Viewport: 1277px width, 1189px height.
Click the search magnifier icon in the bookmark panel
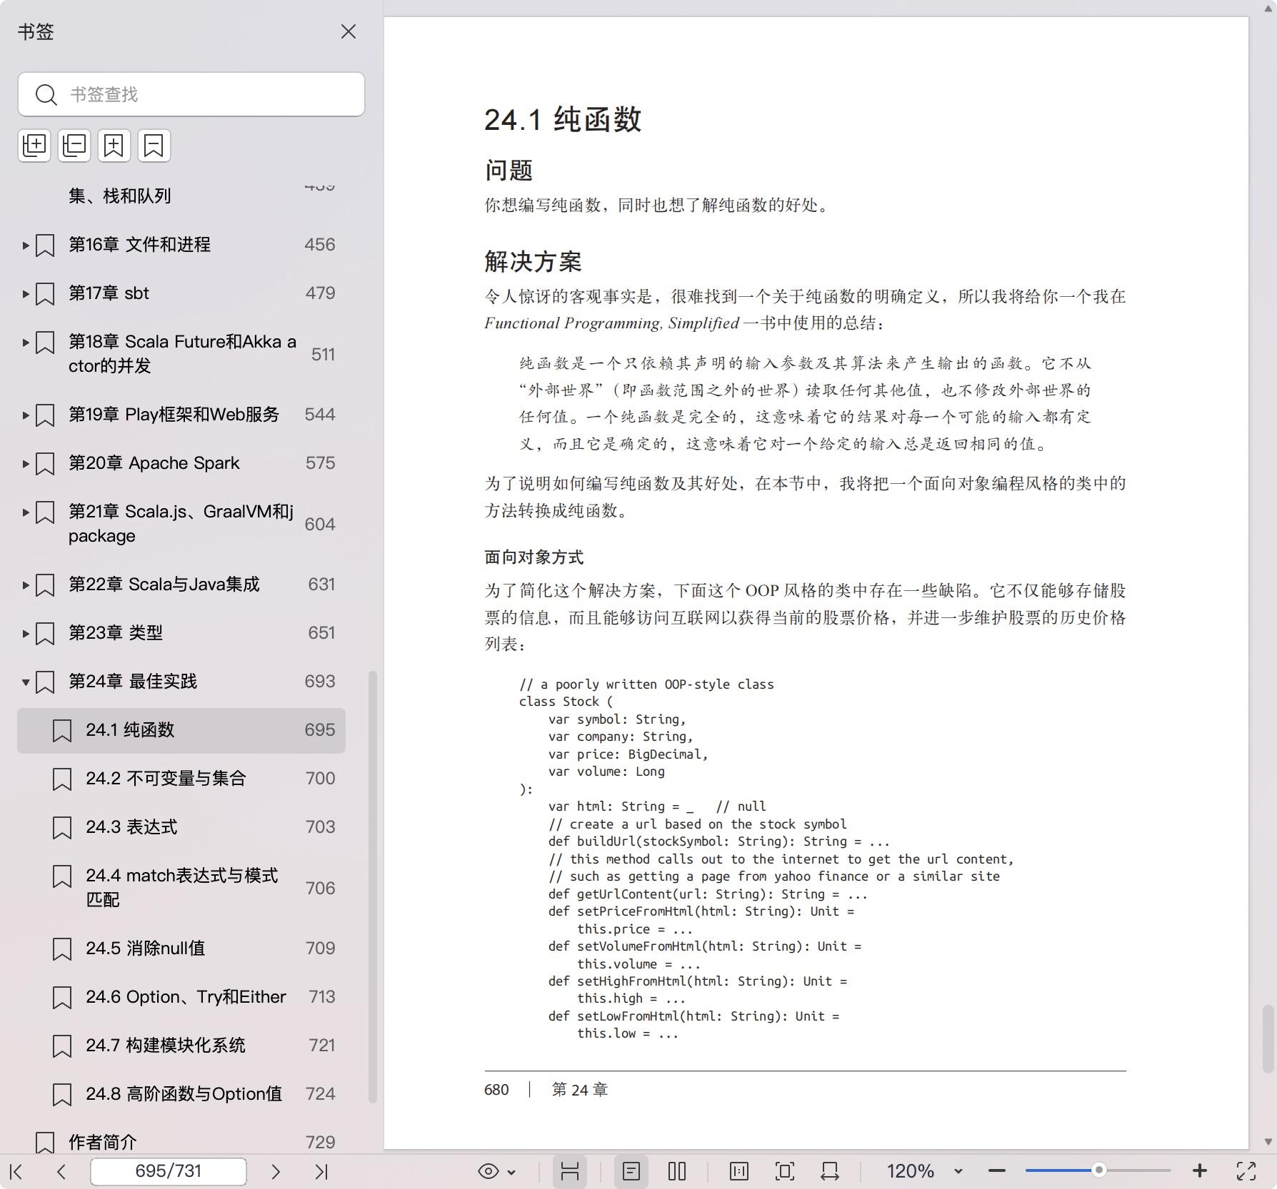coord(46,94)
